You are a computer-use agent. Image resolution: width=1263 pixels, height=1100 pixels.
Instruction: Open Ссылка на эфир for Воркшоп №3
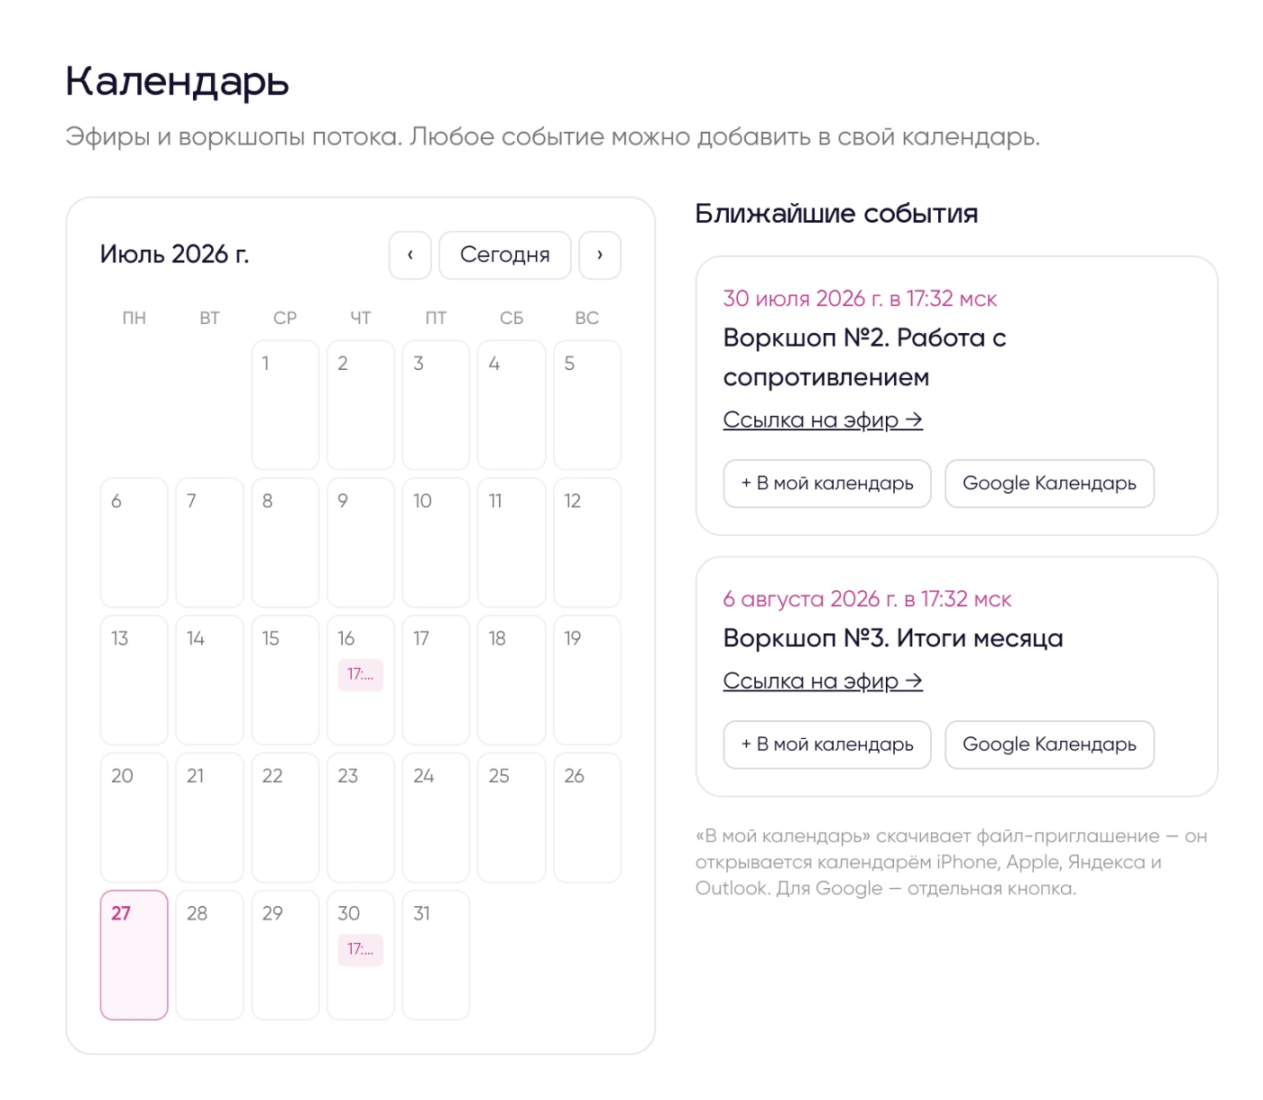[x=823, y=681]
